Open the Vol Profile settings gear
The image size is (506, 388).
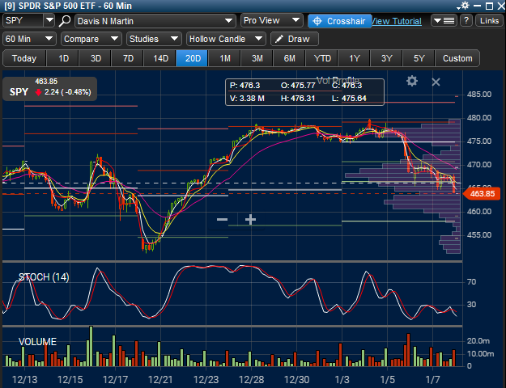point(412,81)
